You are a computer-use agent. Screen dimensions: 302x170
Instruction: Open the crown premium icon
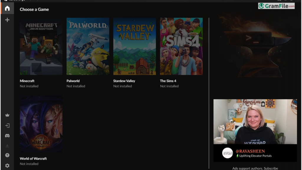7,115
